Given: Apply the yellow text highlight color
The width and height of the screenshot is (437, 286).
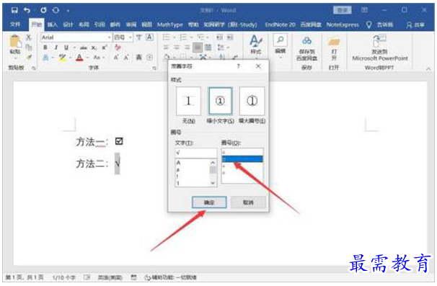Looking at the screenshot, I should (x=63, y=58).
